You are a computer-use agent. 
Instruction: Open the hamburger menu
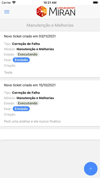[x=7, y=12]
